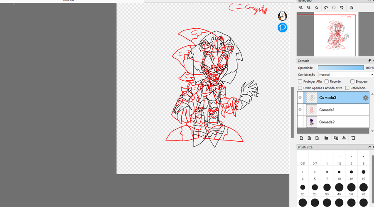Screen dimensions: 374x207
Task: Choose brush size 7
Action: (x=327, y=174)
